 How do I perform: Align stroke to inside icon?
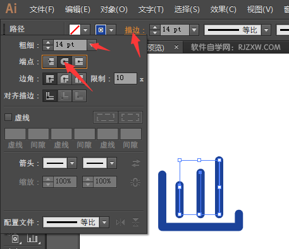[65, 96]
